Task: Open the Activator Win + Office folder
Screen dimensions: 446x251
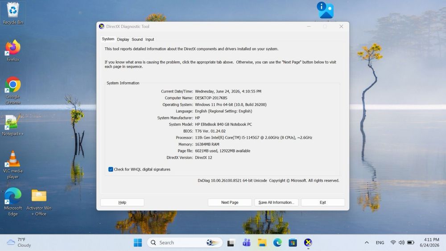Action: point(39,202)
